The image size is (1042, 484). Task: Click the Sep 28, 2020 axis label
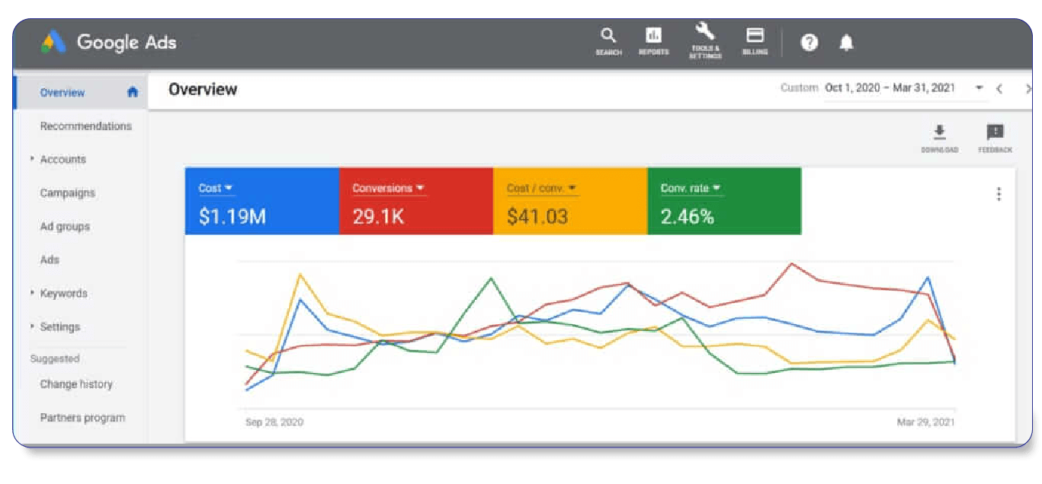click(274, 422)
